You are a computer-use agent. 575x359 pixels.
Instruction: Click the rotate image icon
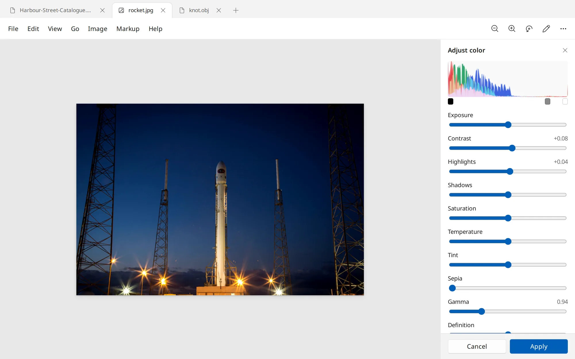[529, 28]
